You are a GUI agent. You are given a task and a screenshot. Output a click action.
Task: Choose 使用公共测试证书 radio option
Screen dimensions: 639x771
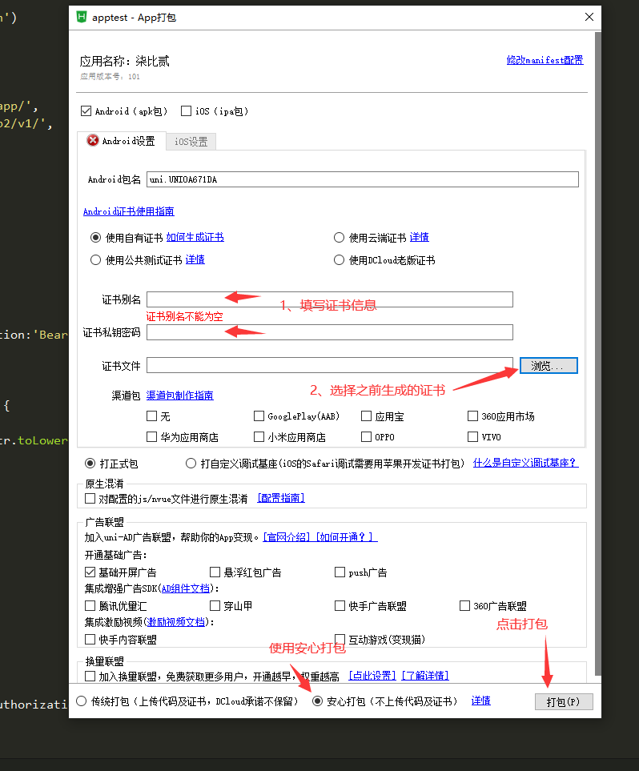point(96,260)
